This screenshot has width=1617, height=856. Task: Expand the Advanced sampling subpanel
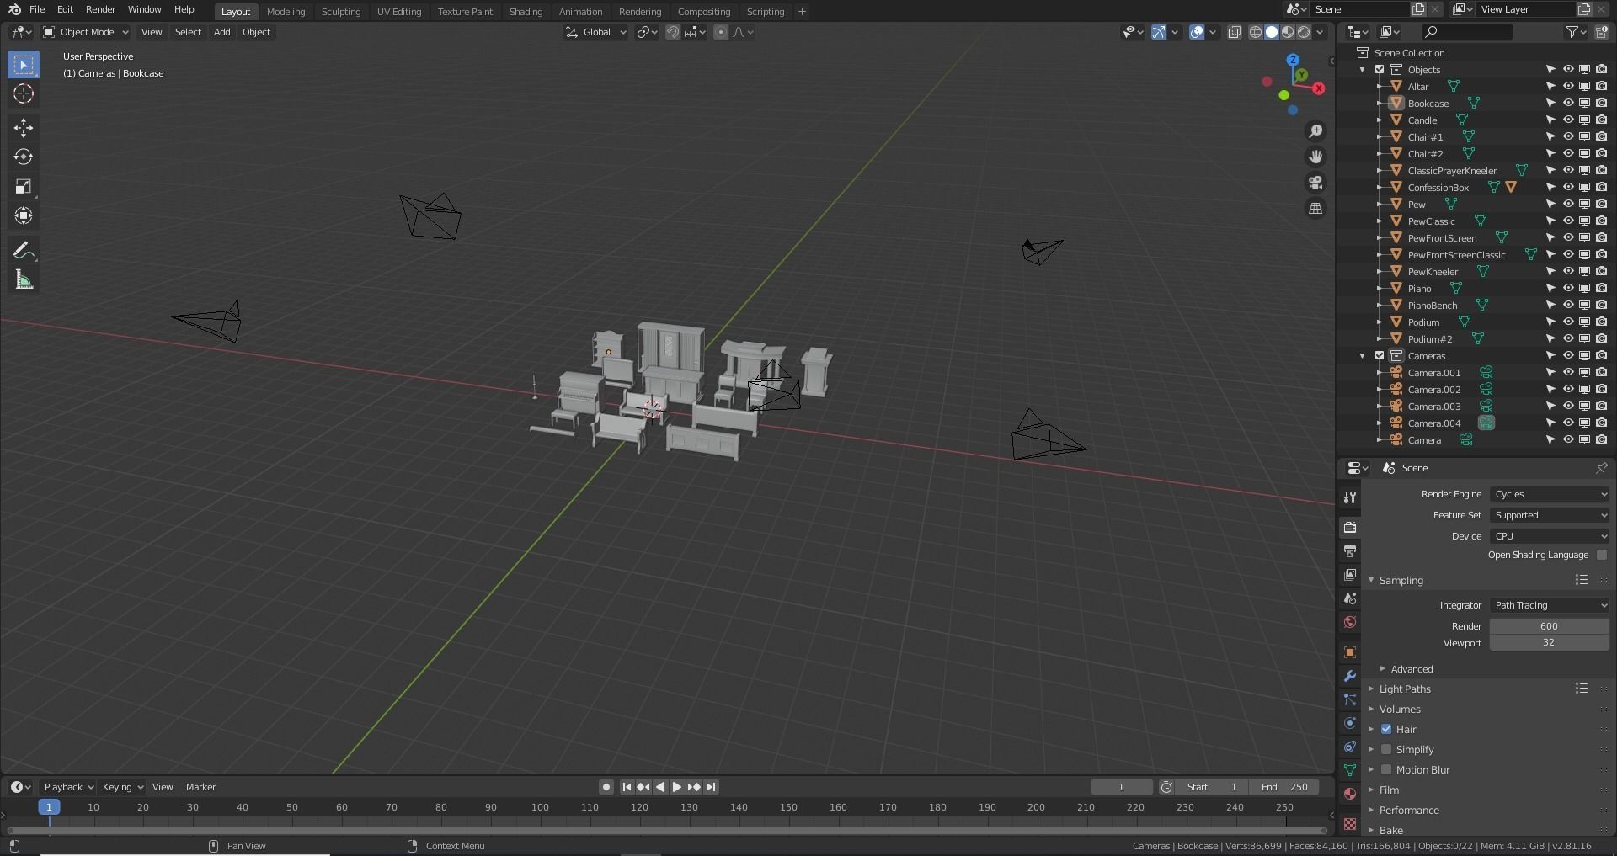(x=1412, y=669)
